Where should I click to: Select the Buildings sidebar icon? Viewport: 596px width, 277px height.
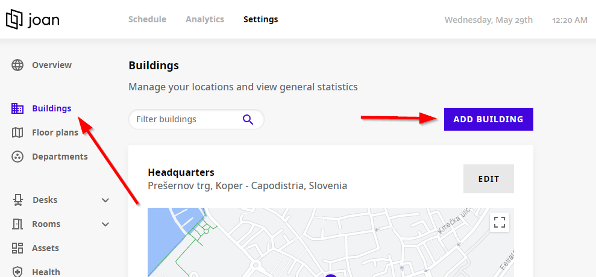tap(17, 108)
